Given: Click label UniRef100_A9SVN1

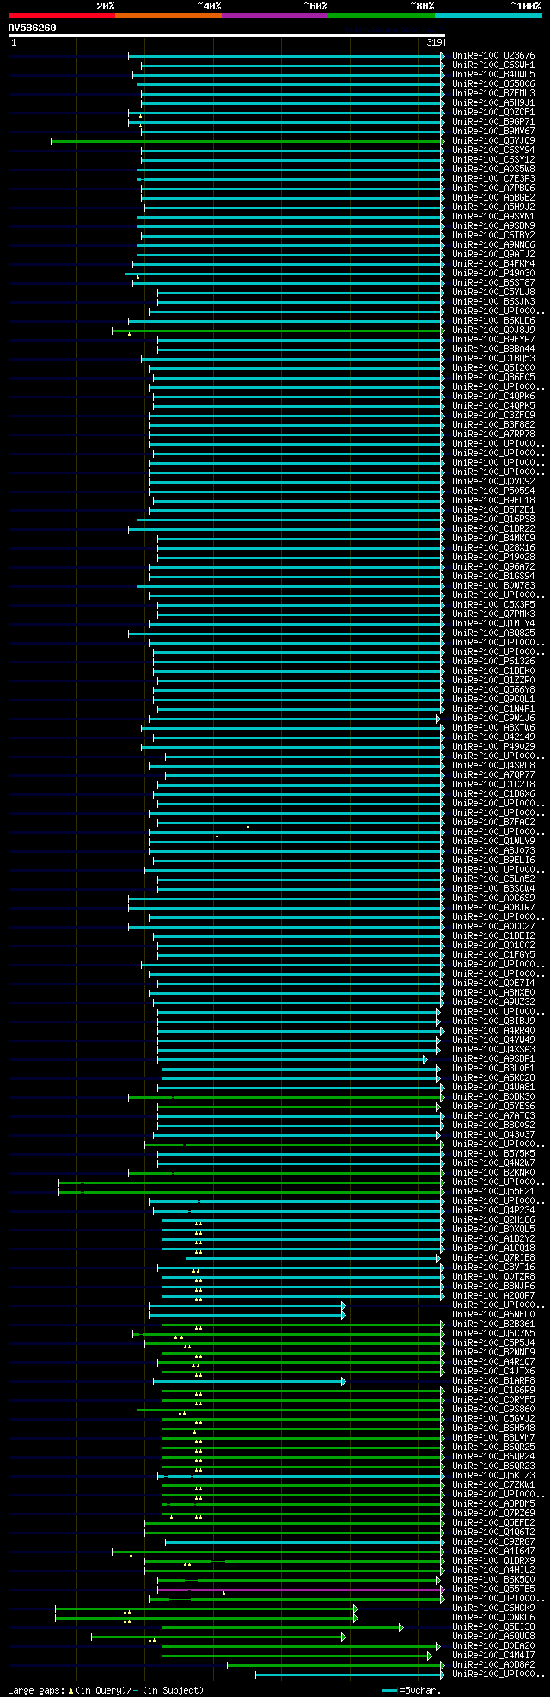Looking at the screenshot, I should [x=493, y=217].
